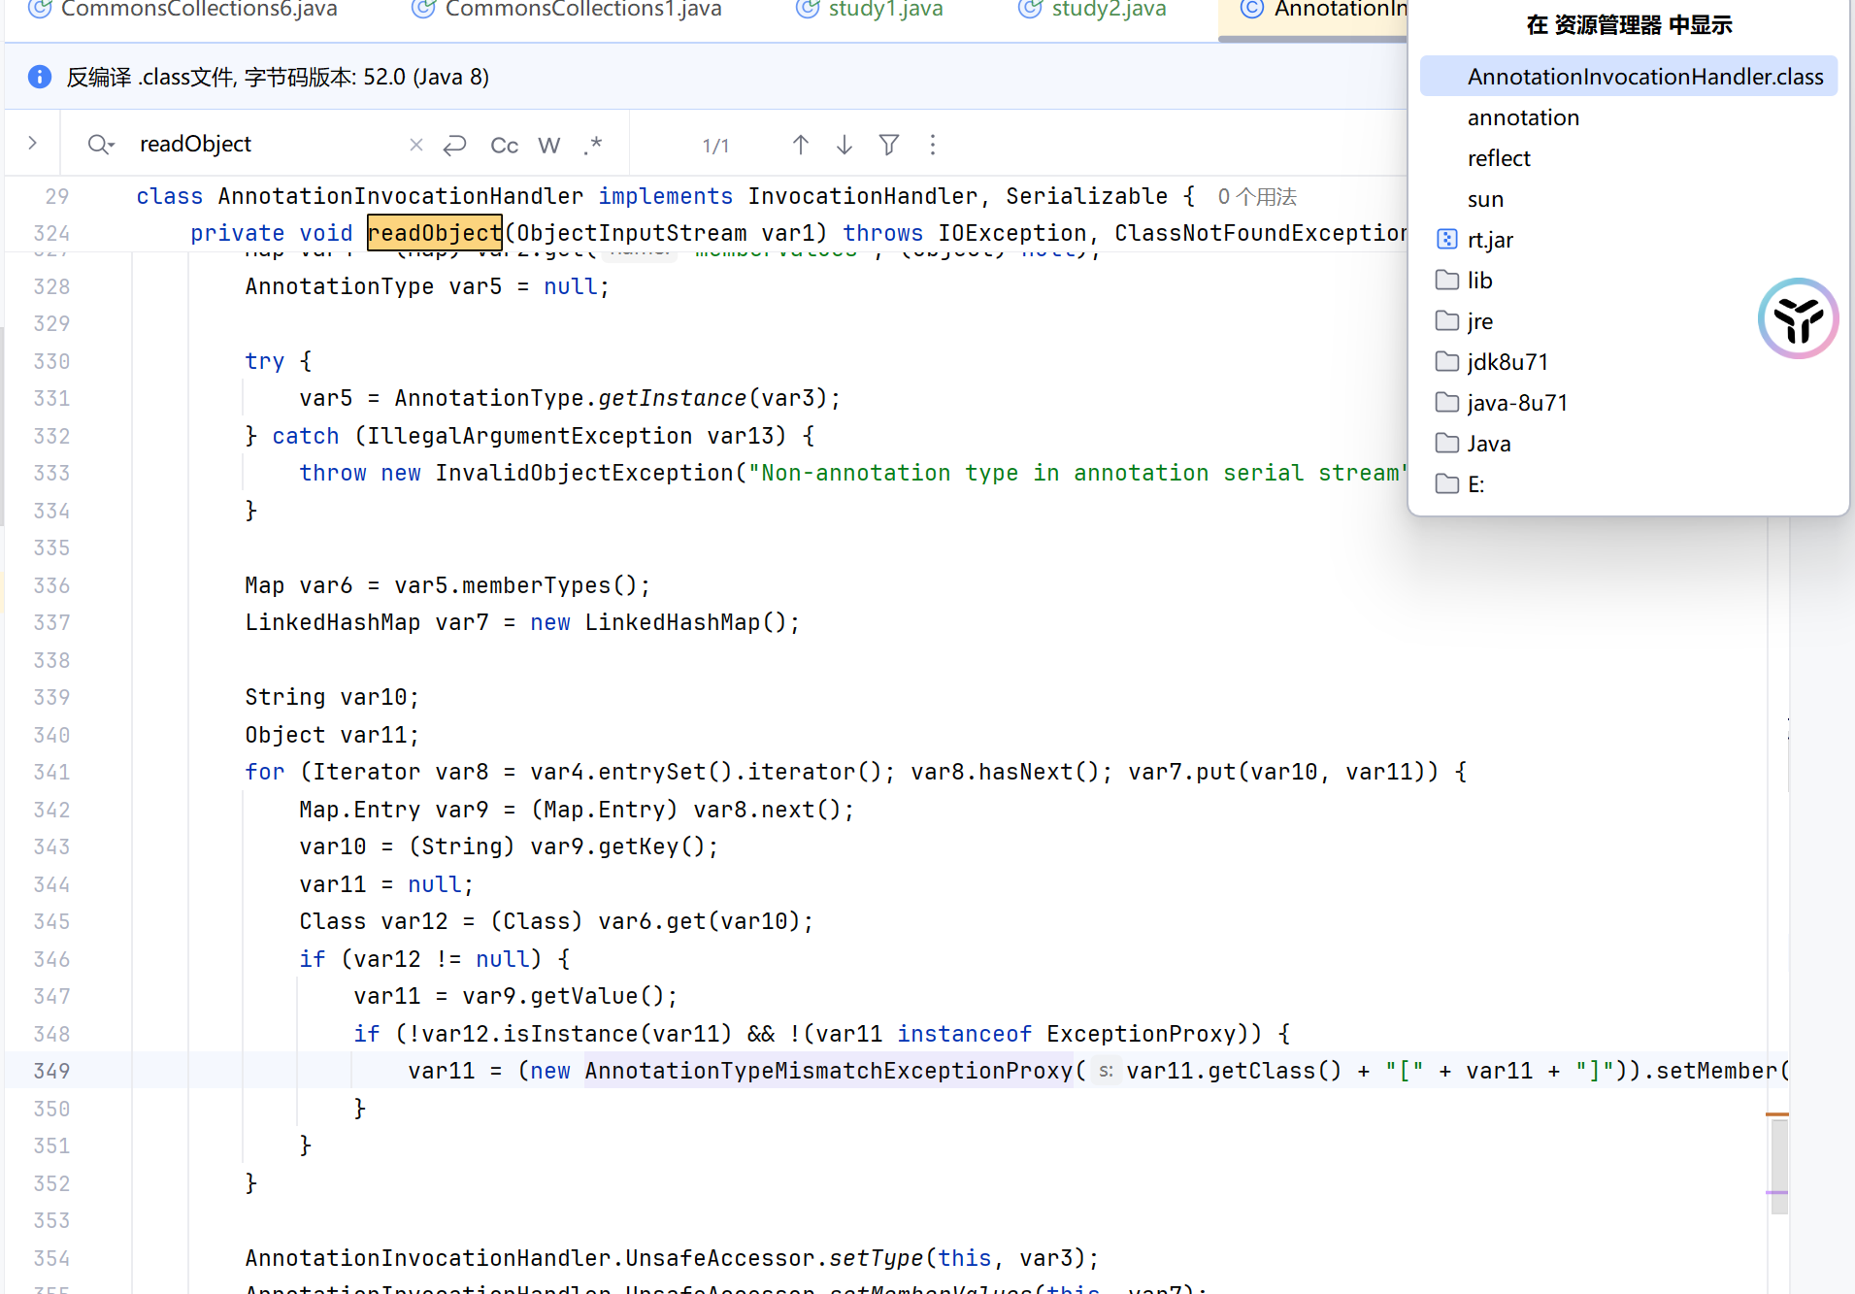Choose rt.jar in the path popup

click(1628, 240)
